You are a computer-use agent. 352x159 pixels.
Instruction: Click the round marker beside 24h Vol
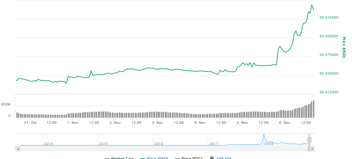(212, 158)
